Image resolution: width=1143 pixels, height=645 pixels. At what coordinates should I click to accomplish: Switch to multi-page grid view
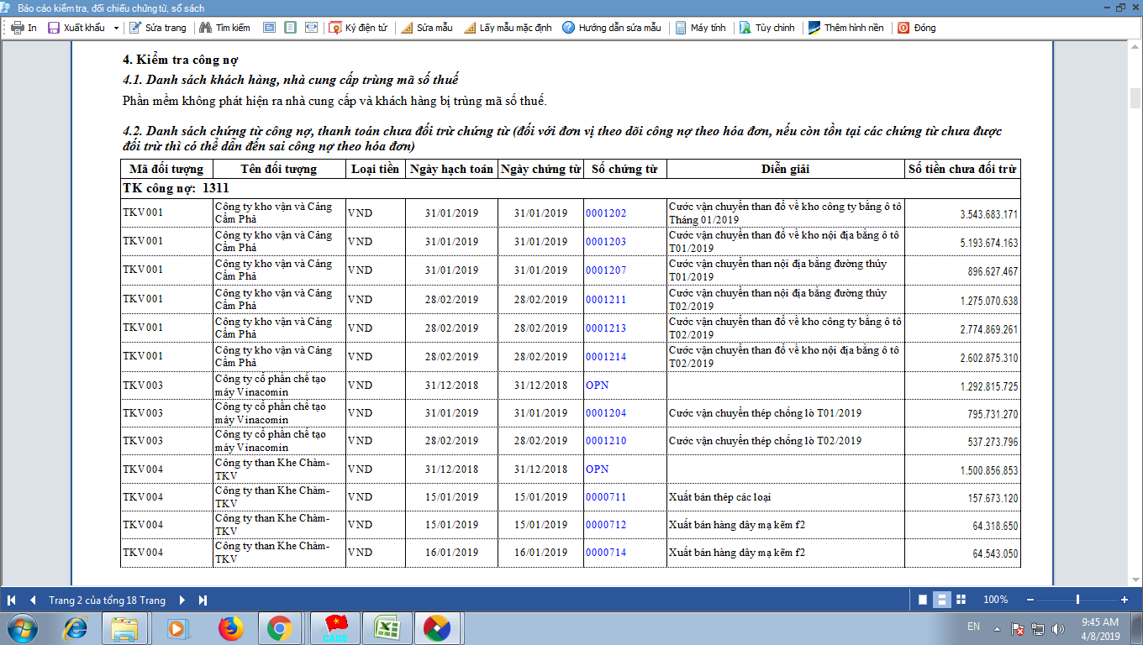pos(961,600)
